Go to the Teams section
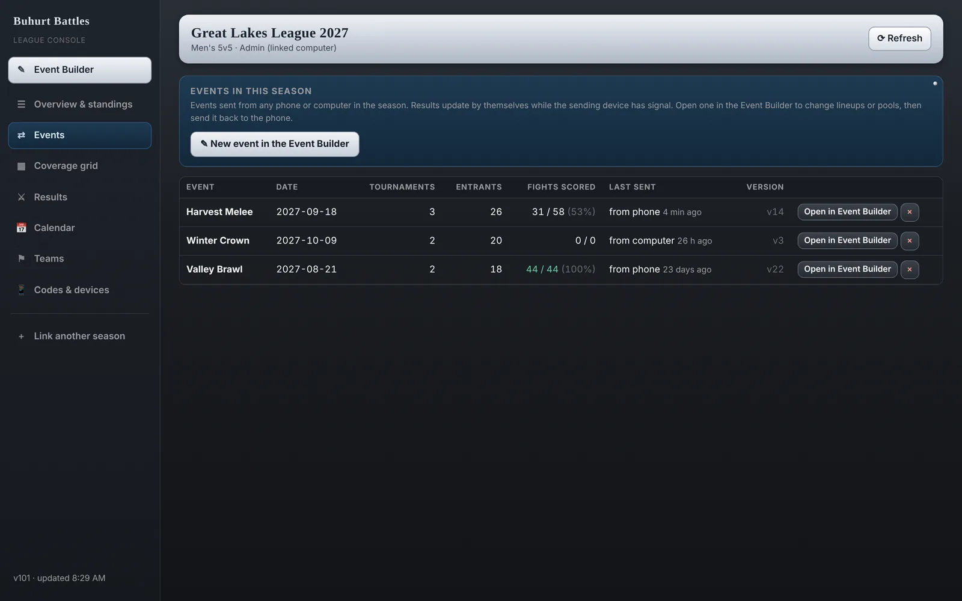The image size is (962, 601). 80,258
